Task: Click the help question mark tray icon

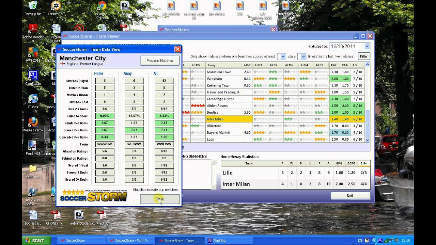Action: (367, 241)
